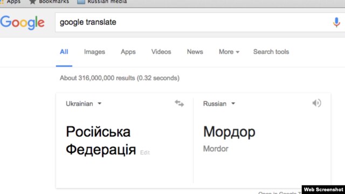This screenshot has width=345, height=194.
Task: Swap Ukrainian and Russian languages icon
Action: tap(180, 103)
